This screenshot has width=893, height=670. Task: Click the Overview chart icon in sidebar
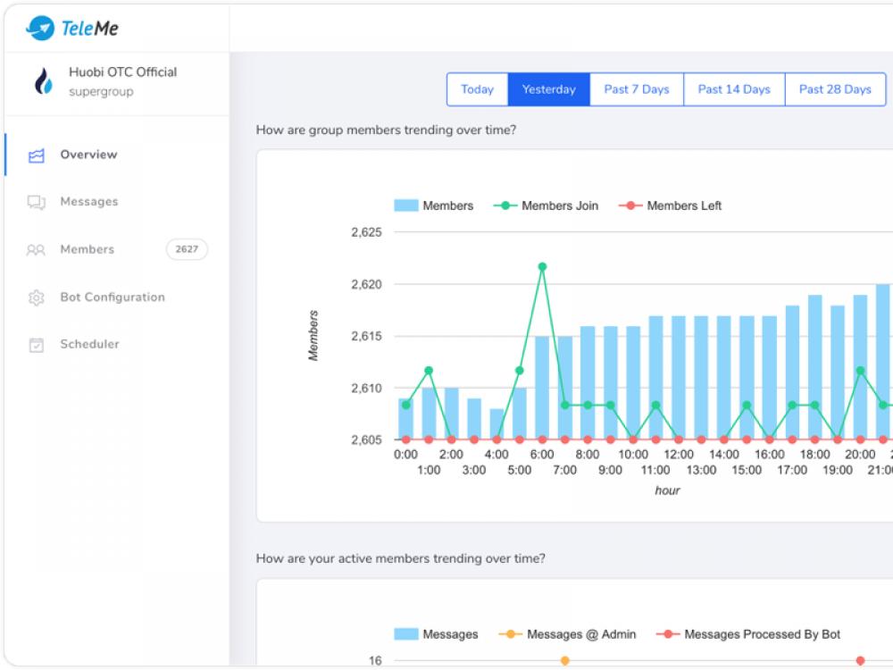(x=37, y=155)
